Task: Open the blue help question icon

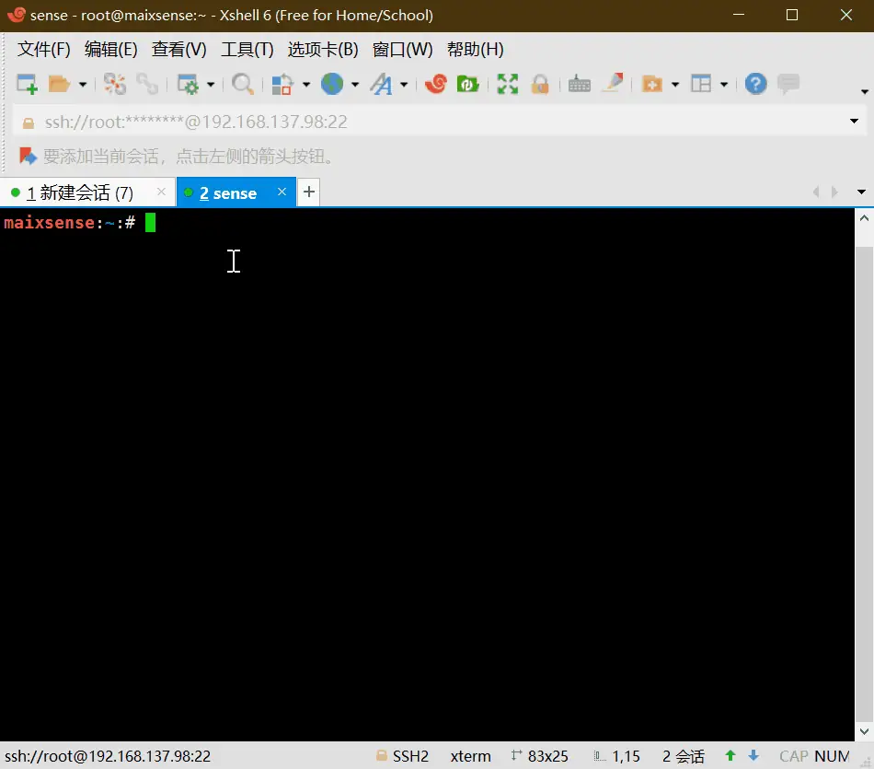Action: (x=756, y=84)
